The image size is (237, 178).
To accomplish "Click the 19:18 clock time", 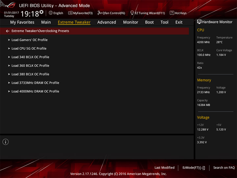I will pos(30,14).
